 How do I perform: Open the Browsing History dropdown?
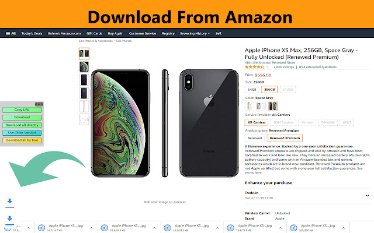coord(195,34)
